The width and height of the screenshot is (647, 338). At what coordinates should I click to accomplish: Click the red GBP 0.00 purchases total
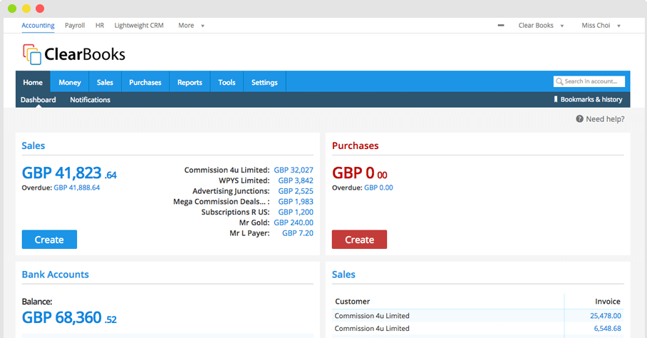[360, 173]
